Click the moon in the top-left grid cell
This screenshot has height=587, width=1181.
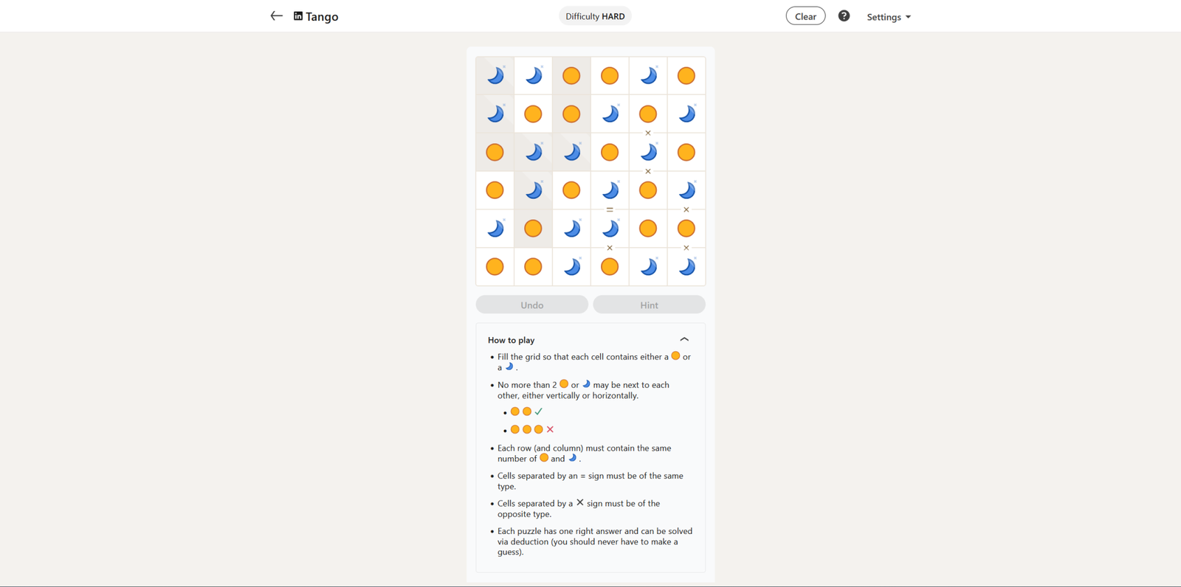495,75
